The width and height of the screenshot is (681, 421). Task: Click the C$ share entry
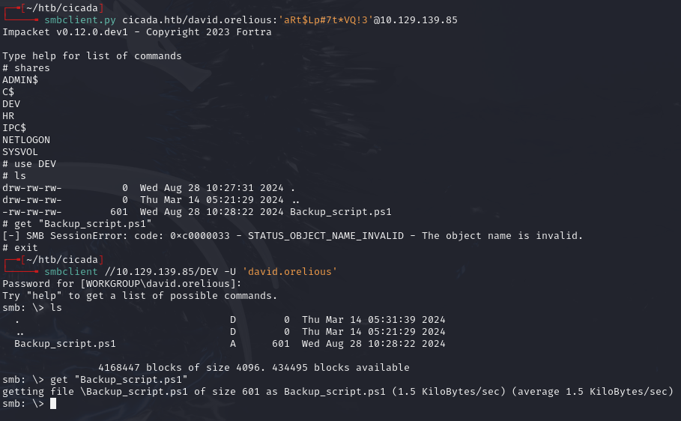(8, 92)
